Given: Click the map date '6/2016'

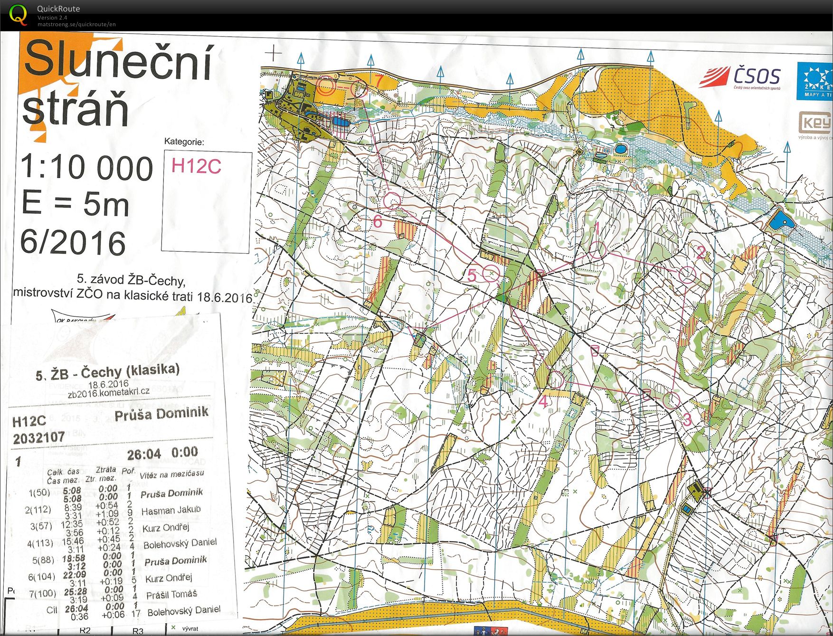Looking at the screenshot, I should [x=73, y=242].
